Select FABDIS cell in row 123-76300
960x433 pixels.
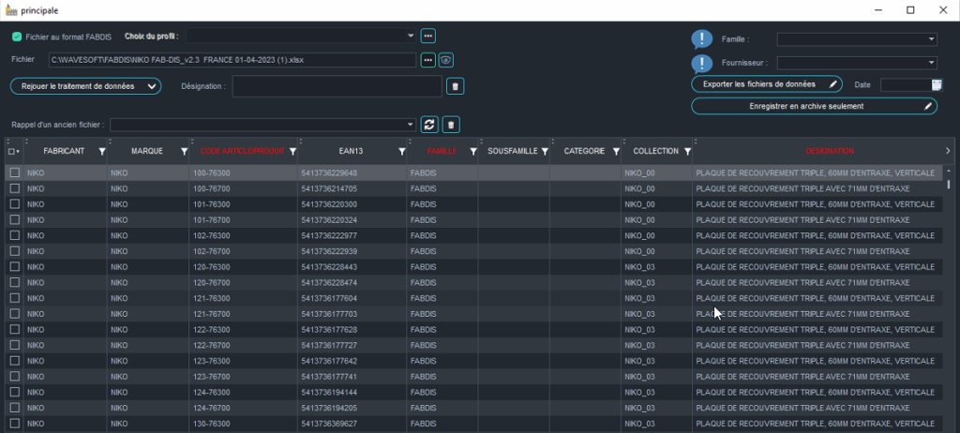442,361
